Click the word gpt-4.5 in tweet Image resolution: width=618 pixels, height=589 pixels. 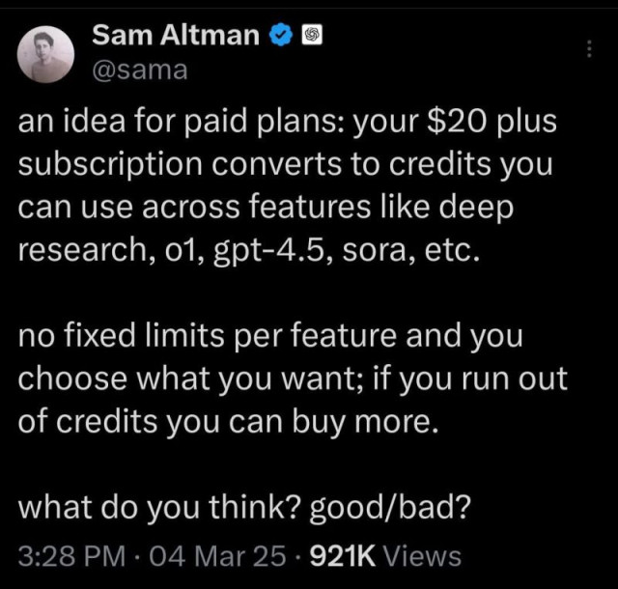pos(268,251)
